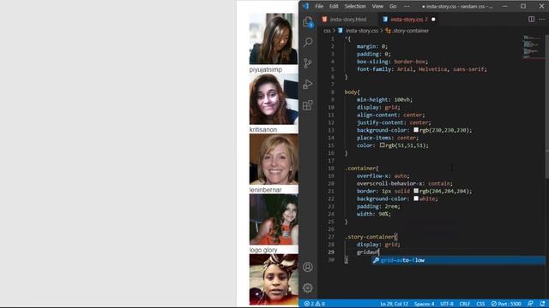The width and height of the screenshot is (549, 308).
Task: Open the View menu
Action: 377,6
